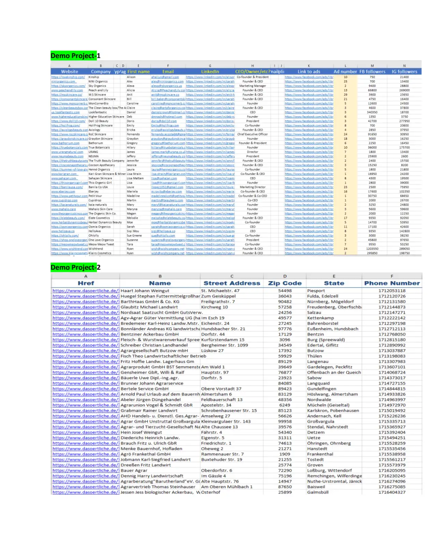Select the IG followers column header
Viewport: 430px width, 557px height.
pos(404,72)
